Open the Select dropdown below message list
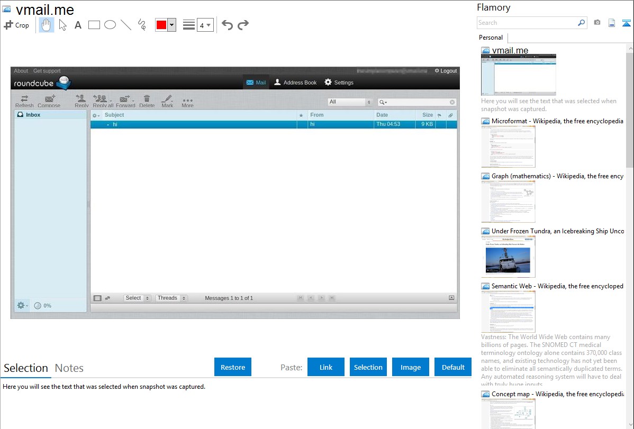The width and height of the screenshot is (634, 429). (137, 298)
